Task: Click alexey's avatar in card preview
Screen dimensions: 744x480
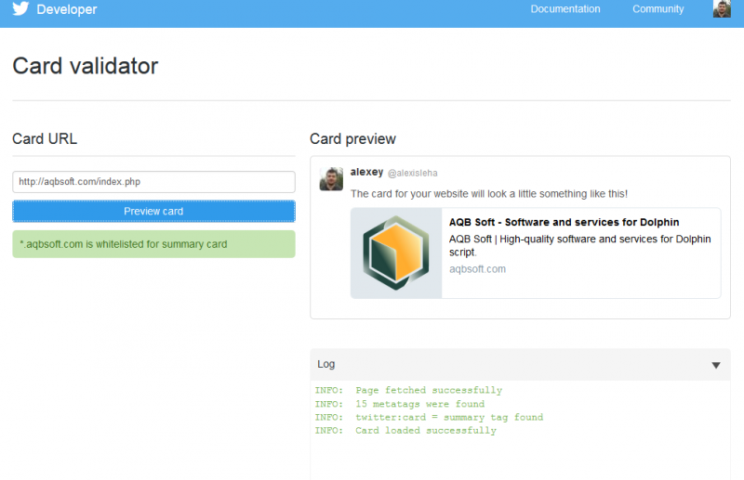Action: (x=331, y=178)
